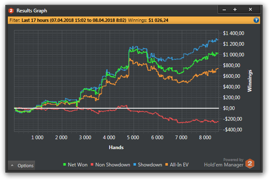Click the '$200,00' axis label

232,97
